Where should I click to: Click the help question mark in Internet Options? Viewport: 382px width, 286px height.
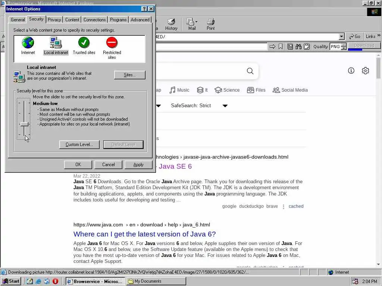coord(144,9)
